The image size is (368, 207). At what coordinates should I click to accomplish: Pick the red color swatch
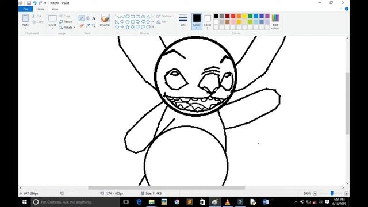click(233, 16)
